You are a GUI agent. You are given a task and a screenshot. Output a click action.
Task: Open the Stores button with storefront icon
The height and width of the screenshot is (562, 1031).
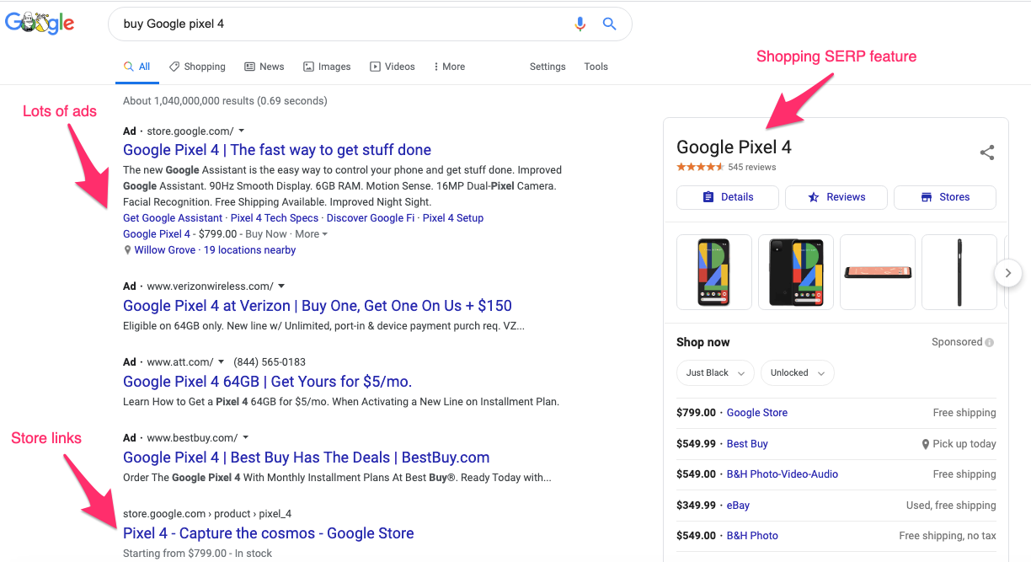click(944, 197)
